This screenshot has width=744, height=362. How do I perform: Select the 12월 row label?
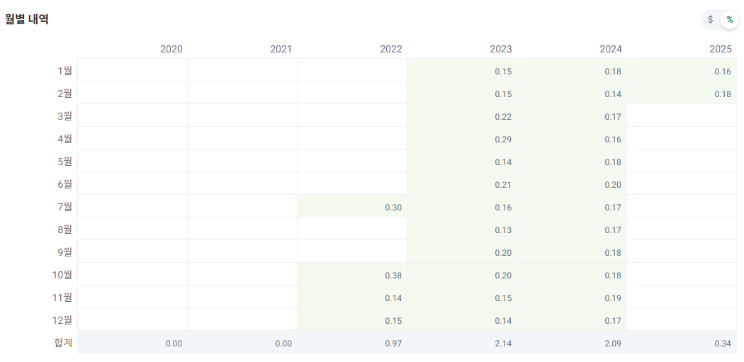[62, 320]
